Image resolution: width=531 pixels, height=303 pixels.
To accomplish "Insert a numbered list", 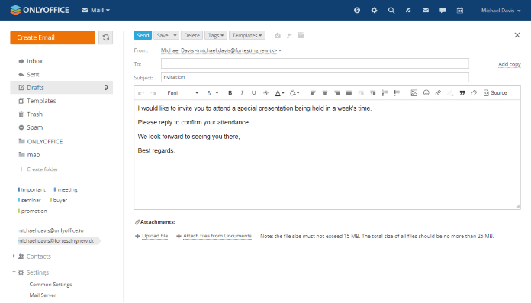I will click(385, 93).
